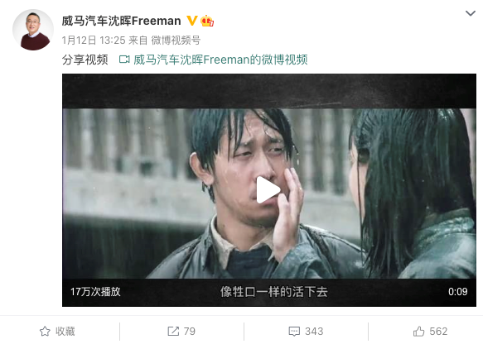Open the source link 微博视频号
Screen dimensions: 483x344
tap(176, 41)
